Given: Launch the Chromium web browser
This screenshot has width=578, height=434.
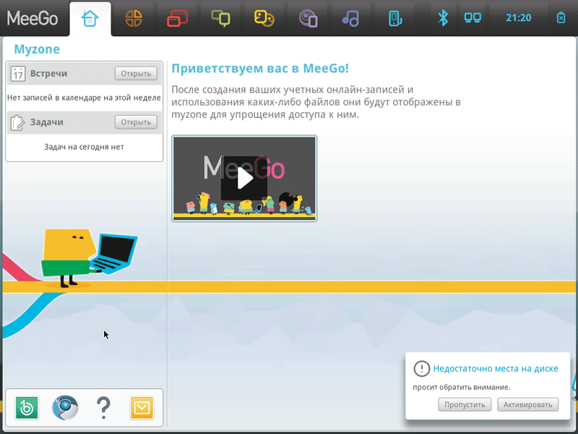Looking at the screenshot, I should click(x=66, y=407).
